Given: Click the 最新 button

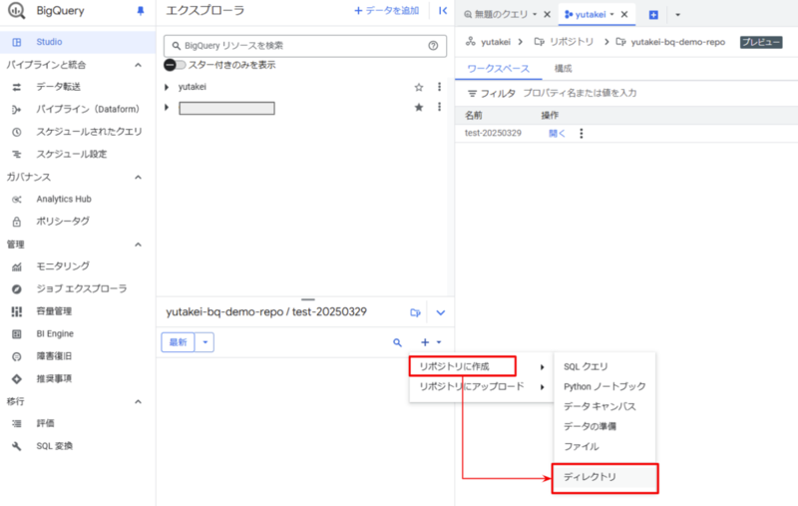Looking at the screenshot, I should [x=179, y=342].
